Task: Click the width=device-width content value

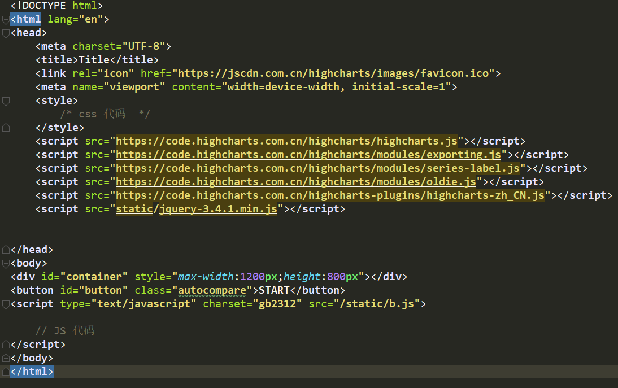Action: [x=284, y=87]
